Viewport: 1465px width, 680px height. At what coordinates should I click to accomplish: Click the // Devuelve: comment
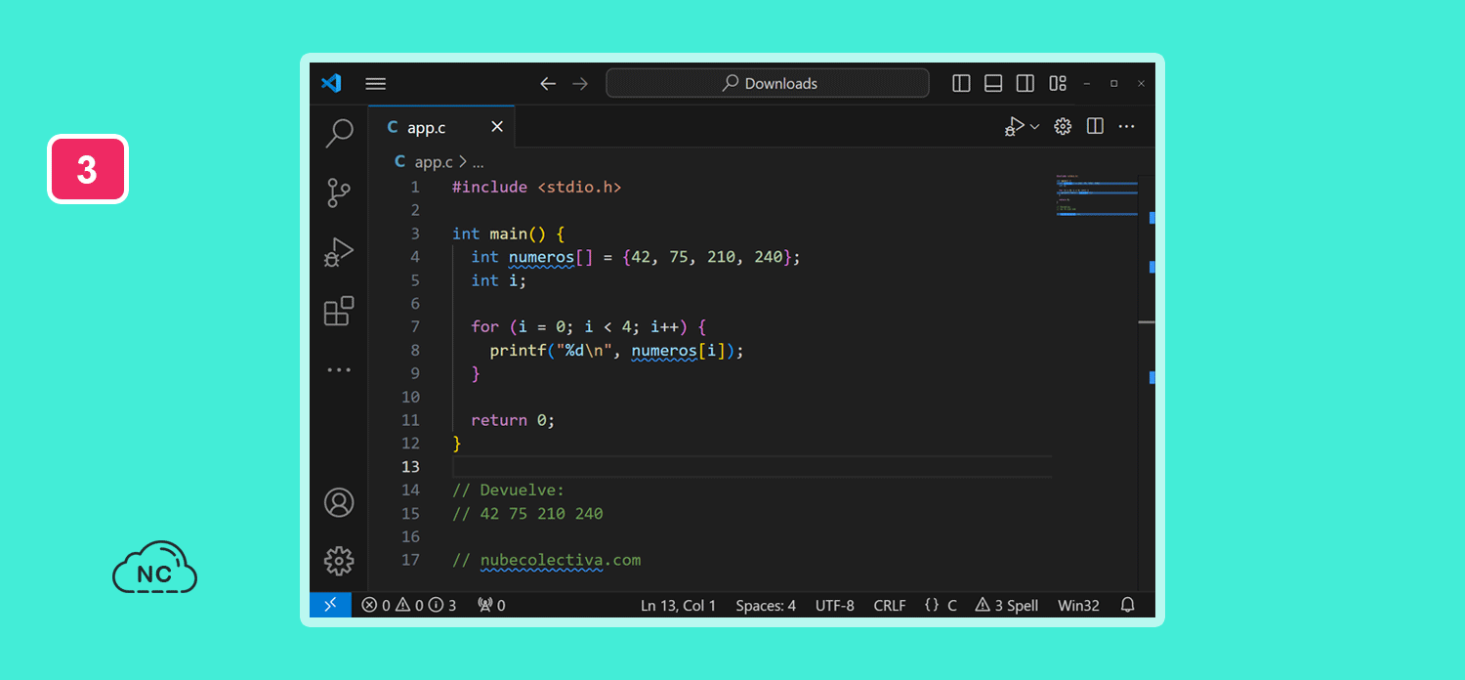509,489
